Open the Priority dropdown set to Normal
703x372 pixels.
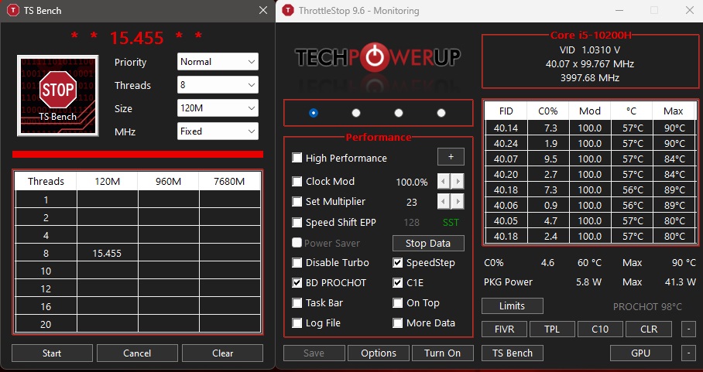tap(218, 62)
